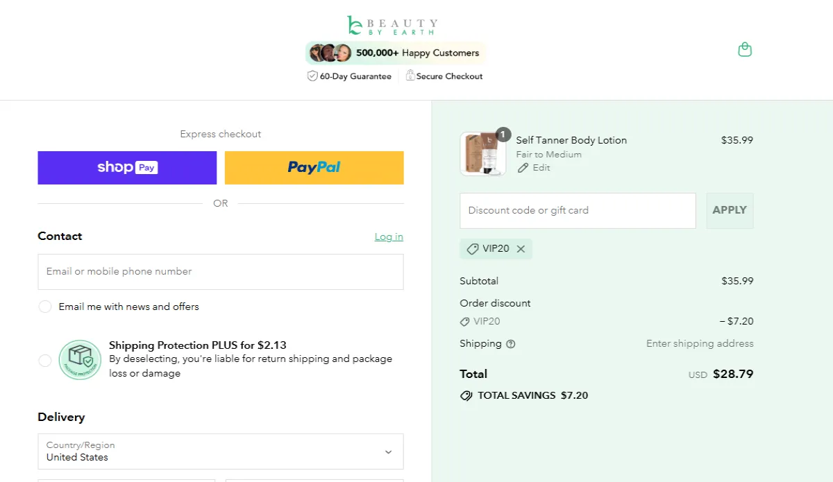Select Shipping Protection PLUS for $2.13

click(x=45, y=360)
